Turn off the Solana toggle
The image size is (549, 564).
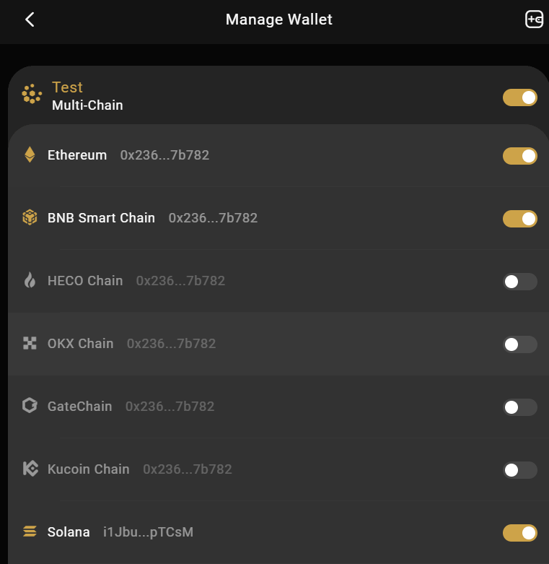519,533
